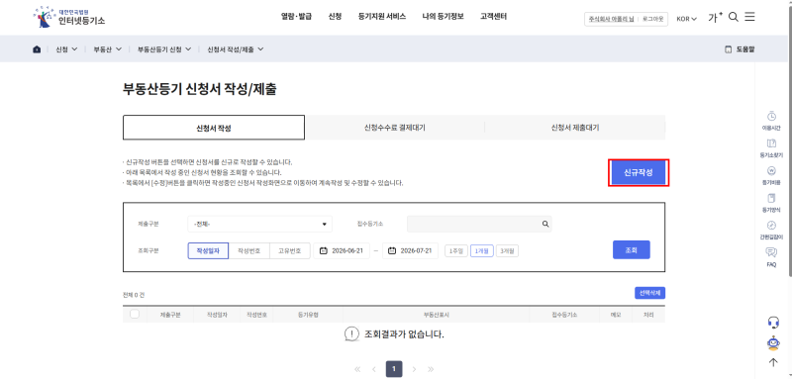Select the 작성일자 search type
This screenshot has height=379, width=792.
[208, 250]
